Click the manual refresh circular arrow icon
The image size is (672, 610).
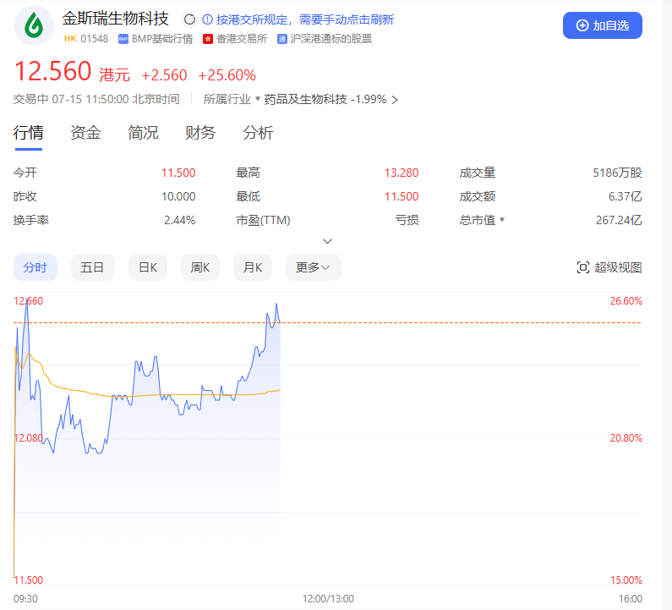tap(189, 19)
